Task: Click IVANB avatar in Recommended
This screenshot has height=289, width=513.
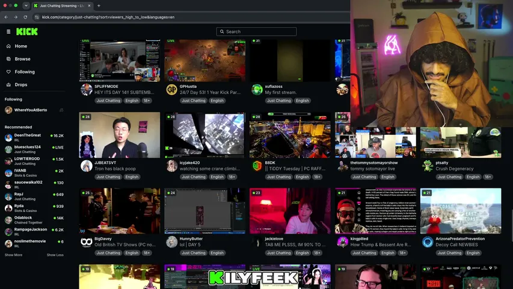Action: 8,173
